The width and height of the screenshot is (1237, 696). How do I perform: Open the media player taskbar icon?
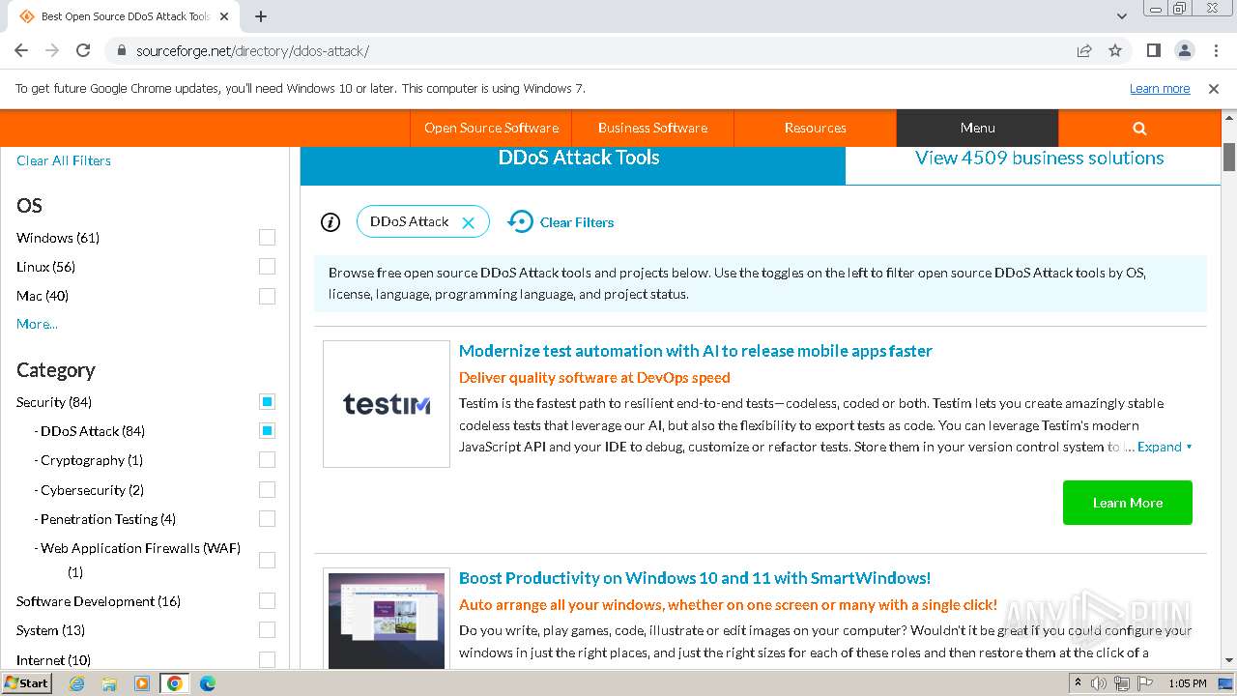pyautogui.click(x=142, y=683)
